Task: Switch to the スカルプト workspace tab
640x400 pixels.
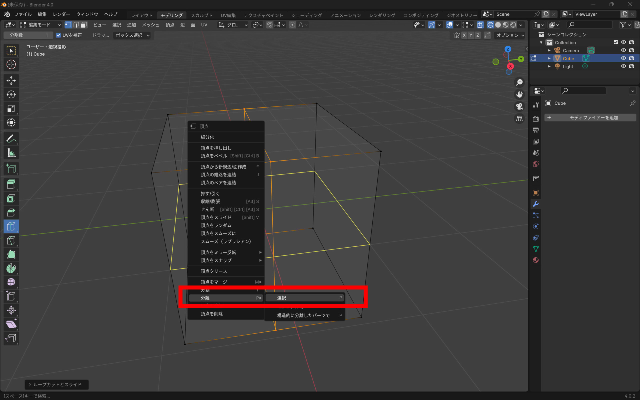Action: (201, 15)
